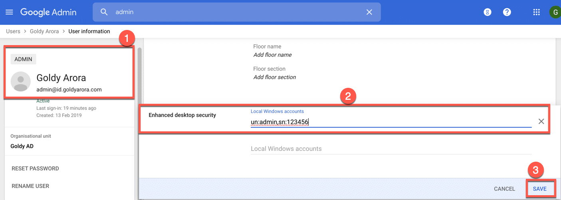The width and height of the screenshot is (561, 200).
Task: Open the main hamburger menu
Action: pyautogui.click(x=9, y=12)
